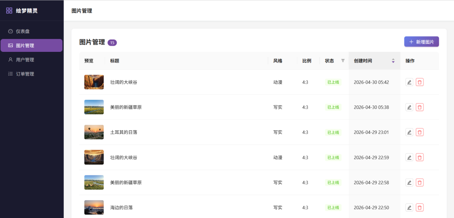Click the 新增图片 button

point(421,42)
